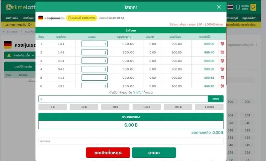Edit bet amount for number 413

pyautogui.click(x=94, y=78)
